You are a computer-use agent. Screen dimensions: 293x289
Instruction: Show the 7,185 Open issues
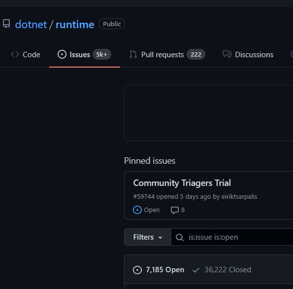tap(159, 270)
